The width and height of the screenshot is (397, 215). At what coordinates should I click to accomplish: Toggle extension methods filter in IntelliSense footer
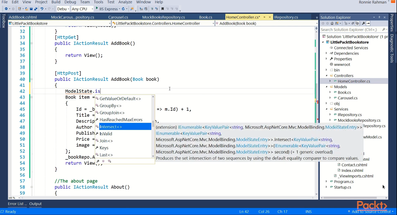pyautogui.click(x=110, y=161)
